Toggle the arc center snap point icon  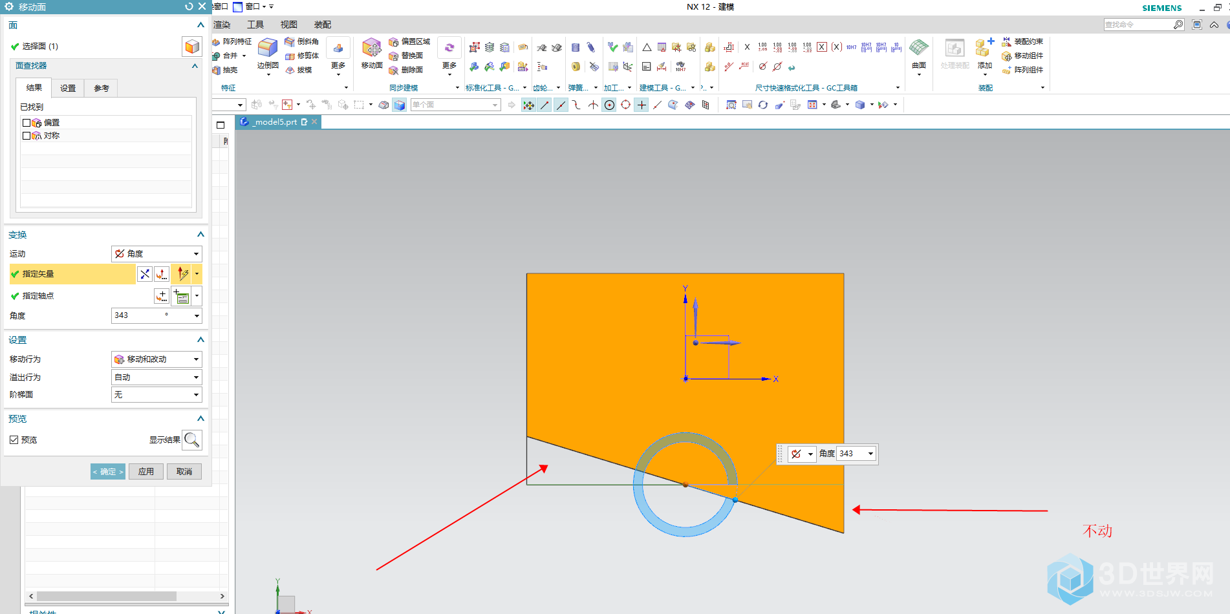pyautogui.click(x=609, y=105)
